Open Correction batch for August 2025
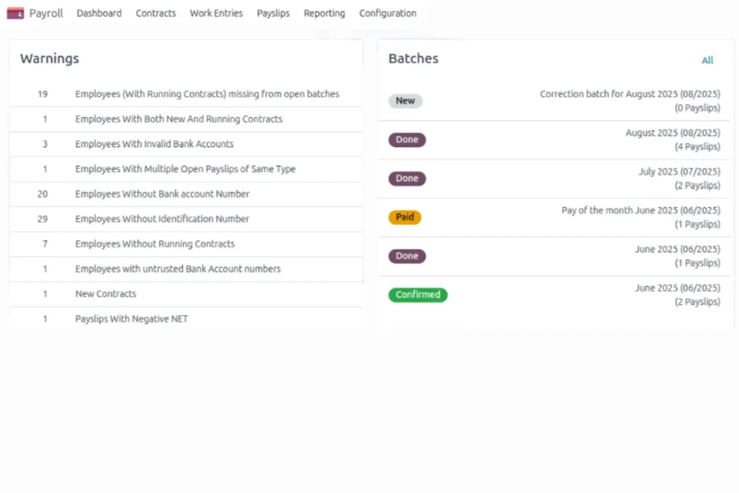The height and width of the screenshot is (493, 739). click(x=629, y=94)
